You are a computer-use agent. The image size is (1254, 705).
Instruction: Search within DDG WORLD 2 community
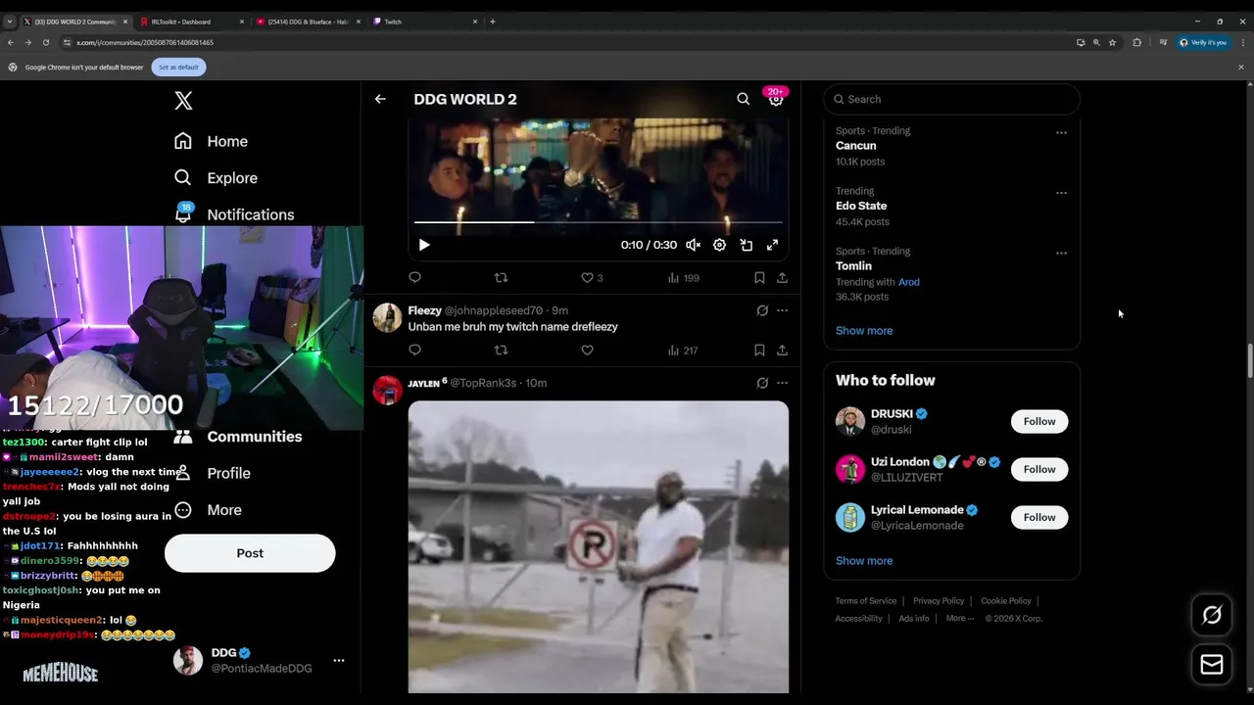coord(744,99)
